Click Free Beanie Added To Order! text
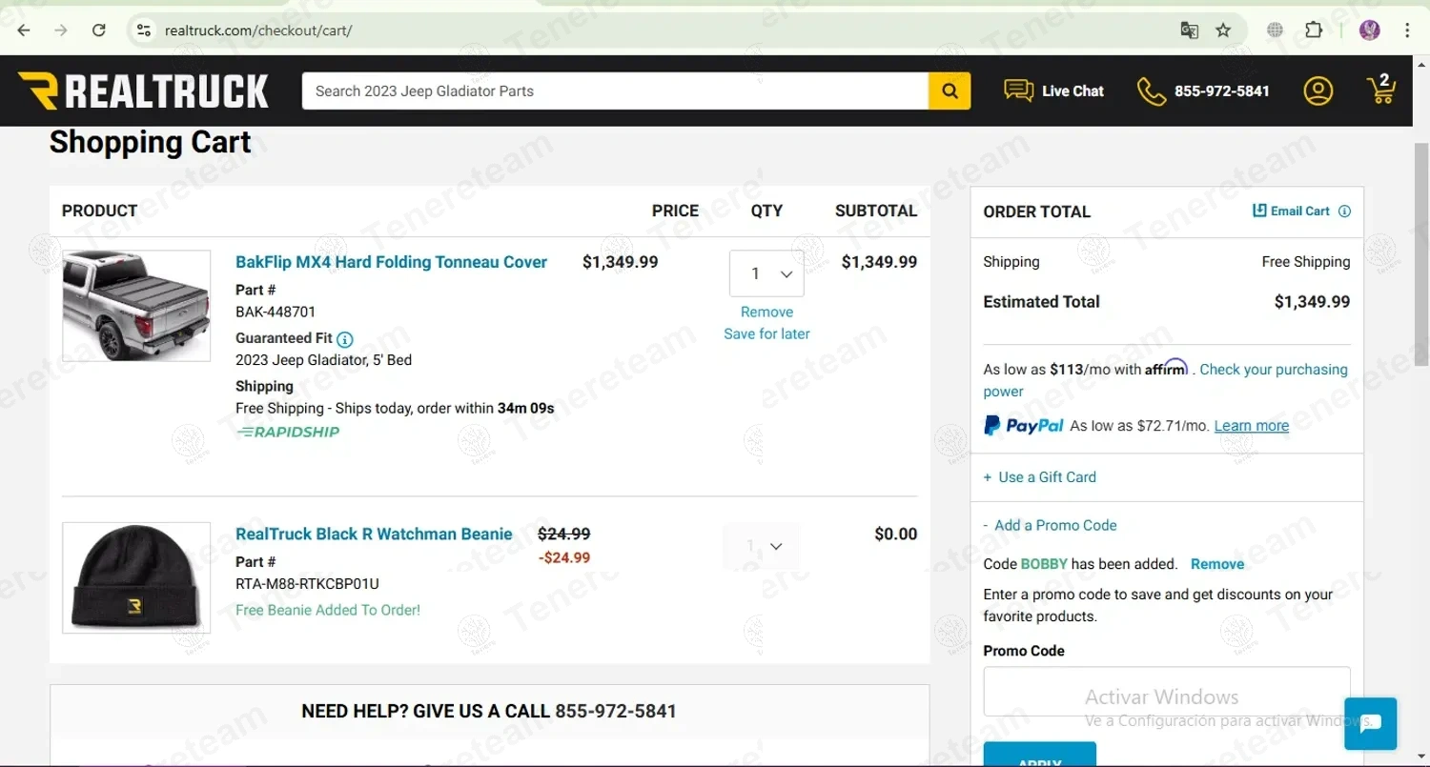 click(x=328, y=610)
